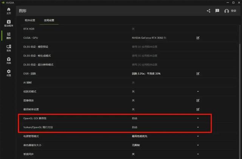Click the 低延迟模式 setting label
This screenshot has height=159, width=242.
30,91
